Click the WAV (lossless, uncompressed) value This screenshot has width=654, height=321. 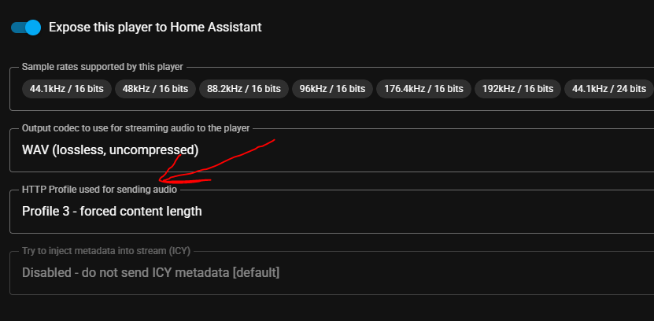point(110,150)
